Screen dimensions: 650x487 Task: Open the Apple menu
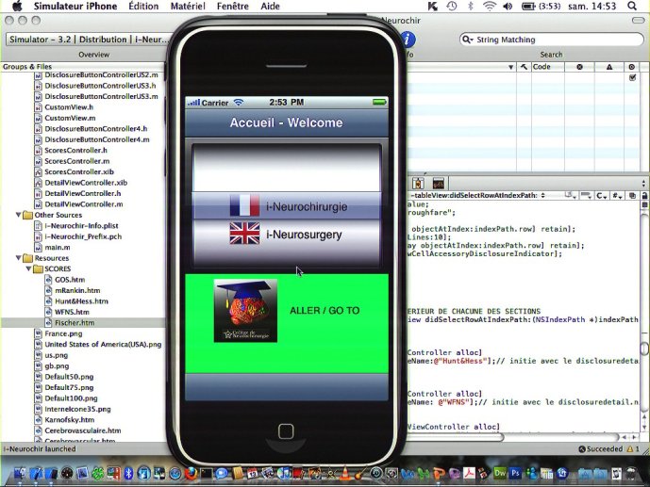[17, 6]
